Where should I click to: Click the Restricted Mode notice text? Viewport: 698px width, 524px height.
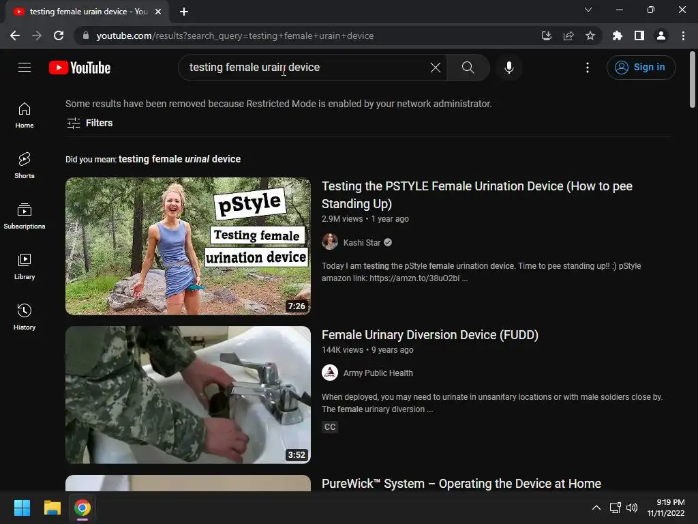pyautogui.click(x=279, y=104)
